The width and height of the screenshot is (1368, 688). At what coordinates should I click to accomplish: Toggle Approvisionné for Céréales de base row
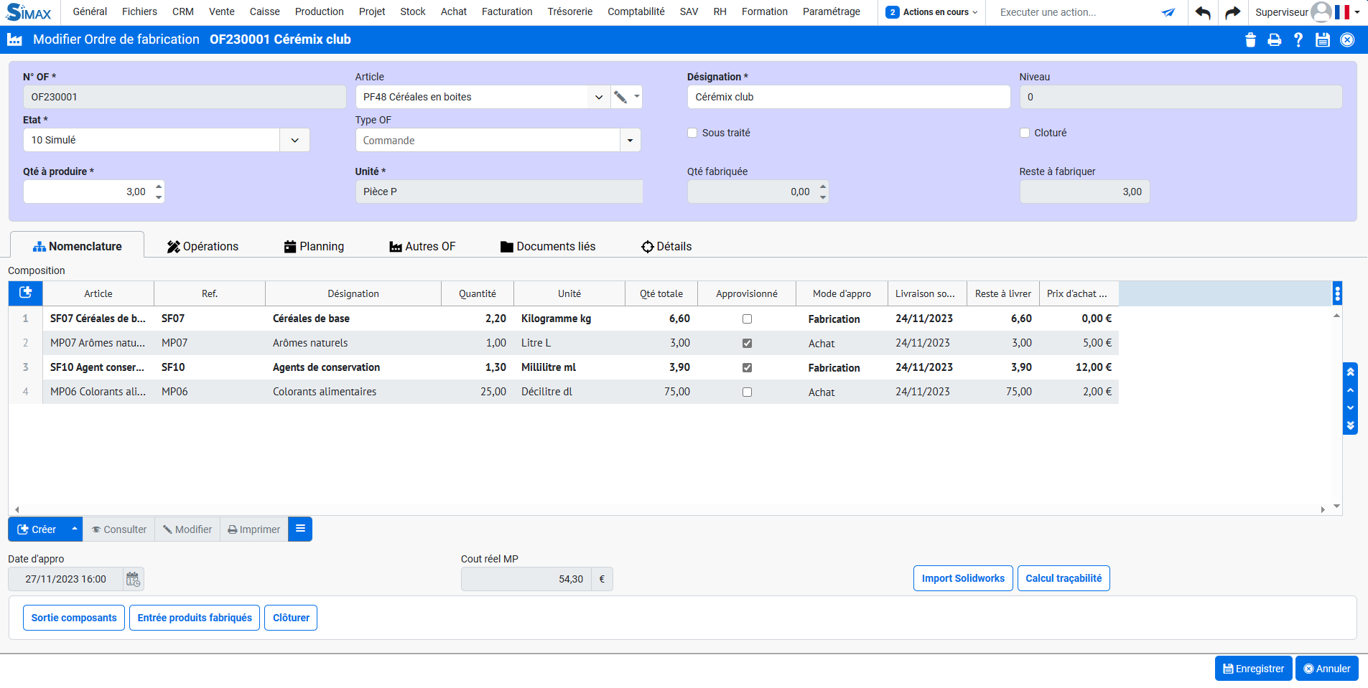click(747, 319)
